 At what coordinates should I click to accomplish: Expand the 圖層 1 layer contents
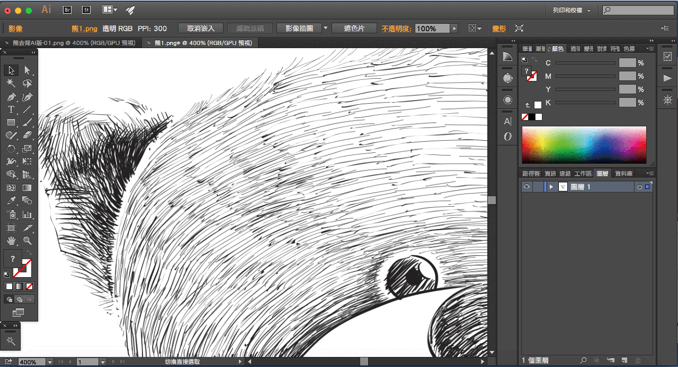551,187
